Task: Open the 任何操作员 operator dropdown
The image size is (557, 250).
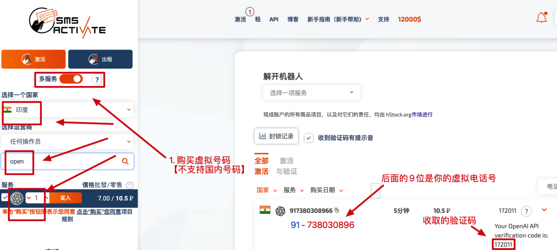Action: 67,141
